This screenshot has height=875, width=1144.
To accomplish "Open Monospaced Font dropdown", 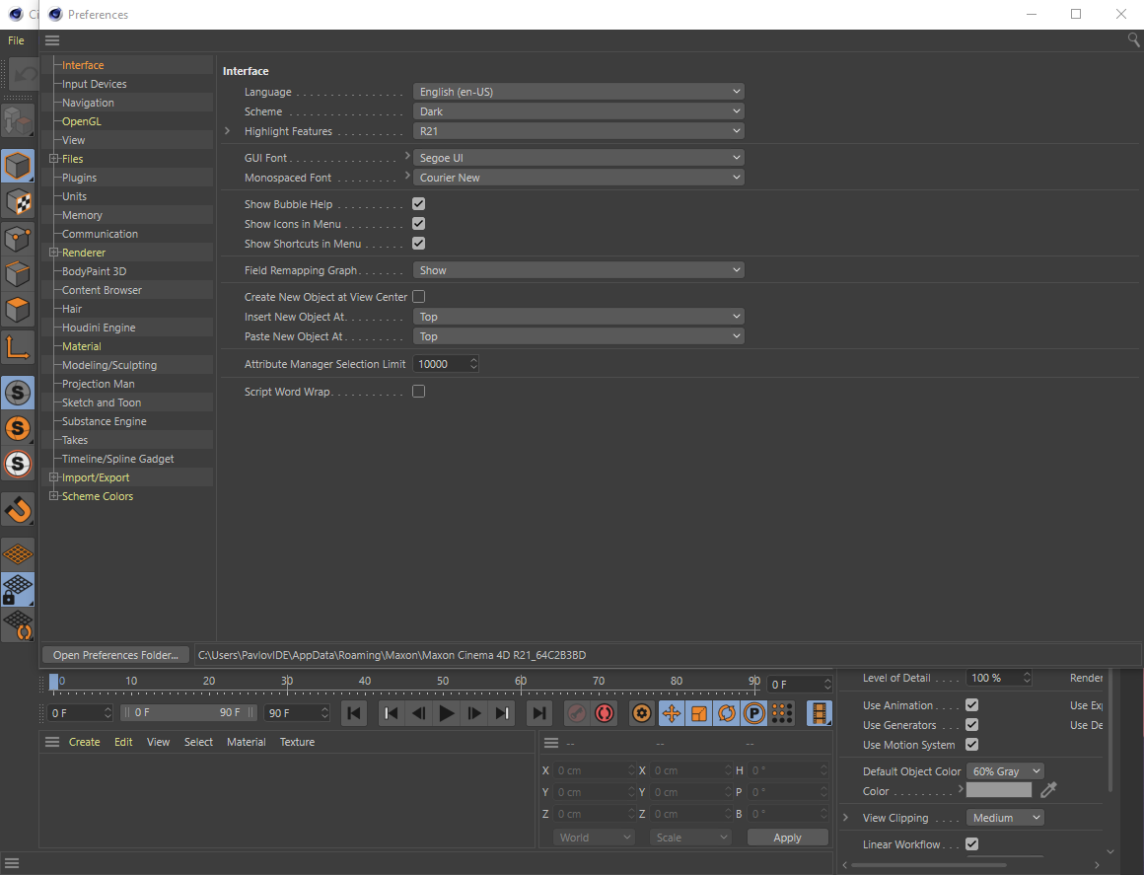I will tap(579, 178).
